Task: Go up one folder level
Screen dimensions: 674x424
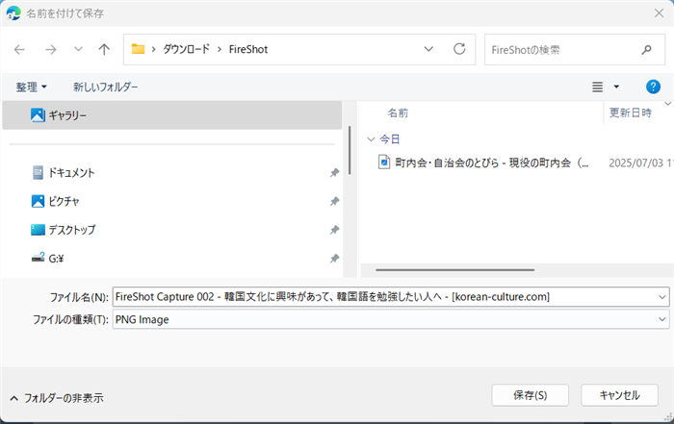Action: (x=104, y=48)
